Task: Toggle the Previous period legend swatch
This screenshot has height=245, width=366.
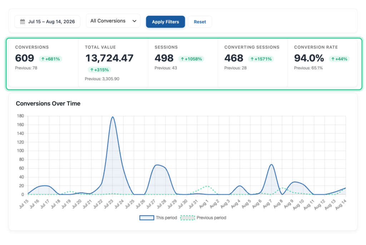Action: 187,218
